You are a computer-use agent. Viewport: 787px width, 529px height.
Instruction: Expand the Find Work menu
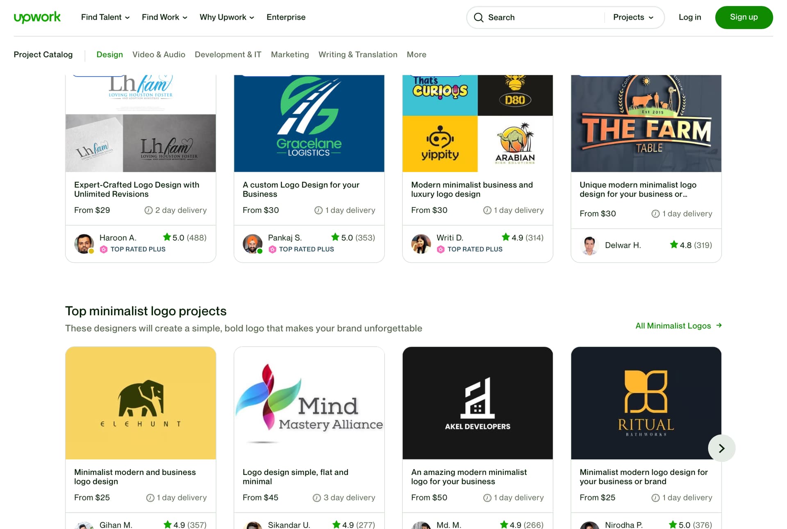click(164, 17)
